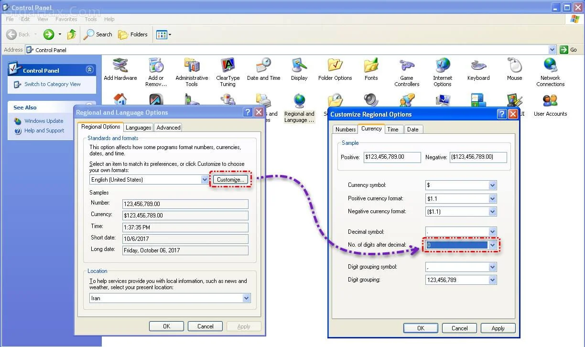Screen dimensions: 585x347
Task: Switch to the Numbers tab
Action: click(x=345, y=130)
